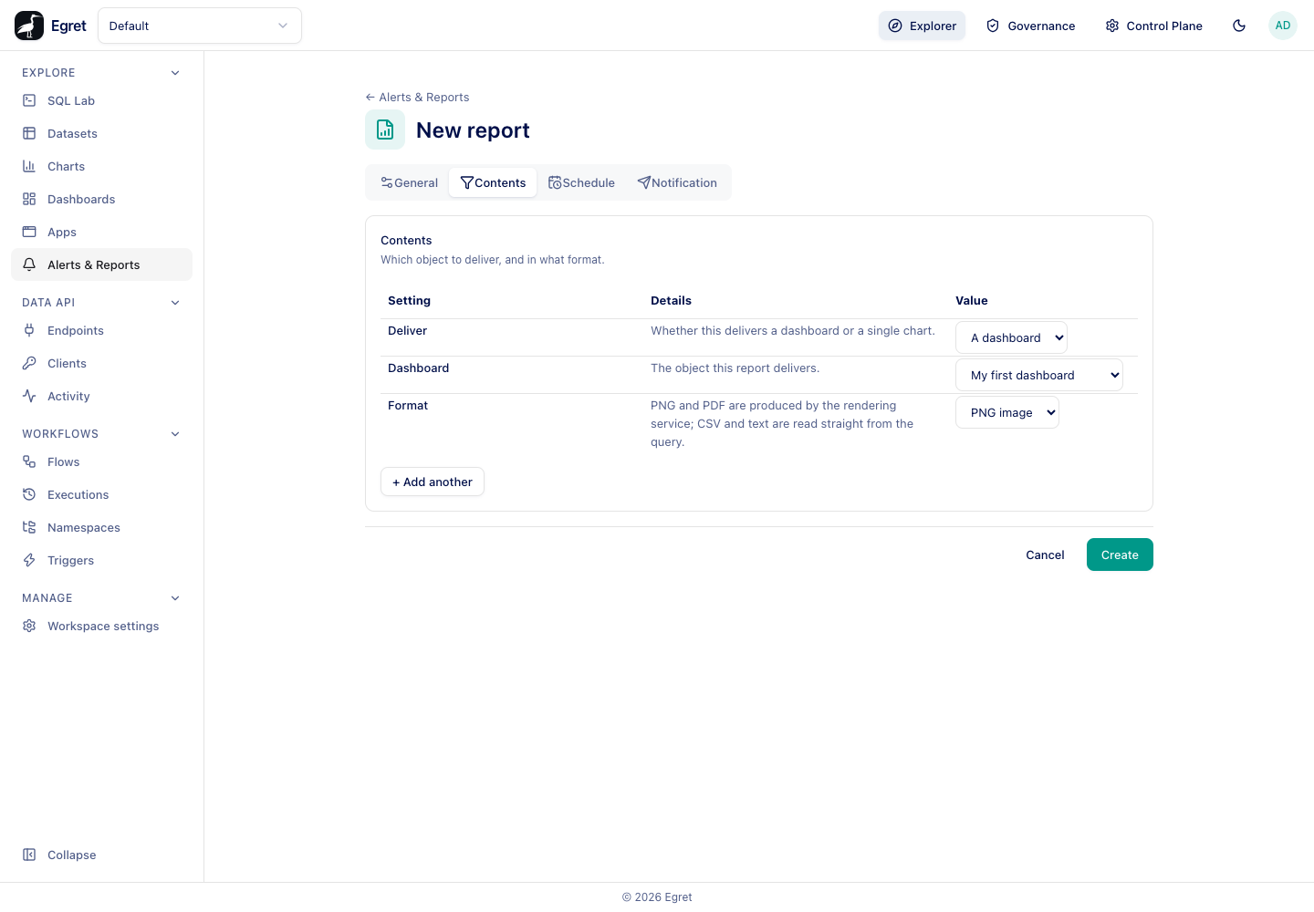Open the Executions sidebar link
This screenshot has width=1314, height=912.
pyautogui.click(x=101, y=494)
